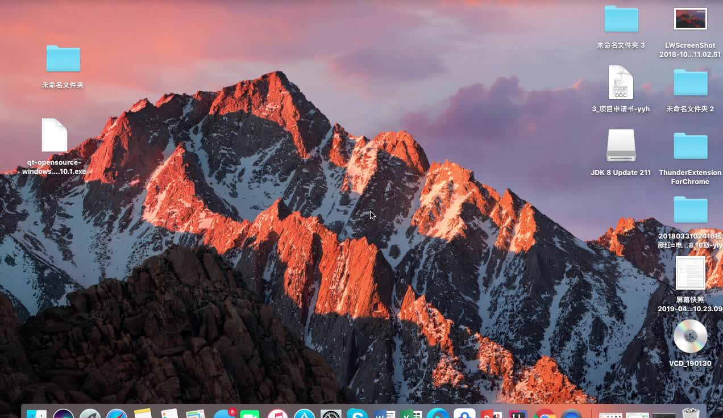Launch Siri from the Dock

pos(63,413)
